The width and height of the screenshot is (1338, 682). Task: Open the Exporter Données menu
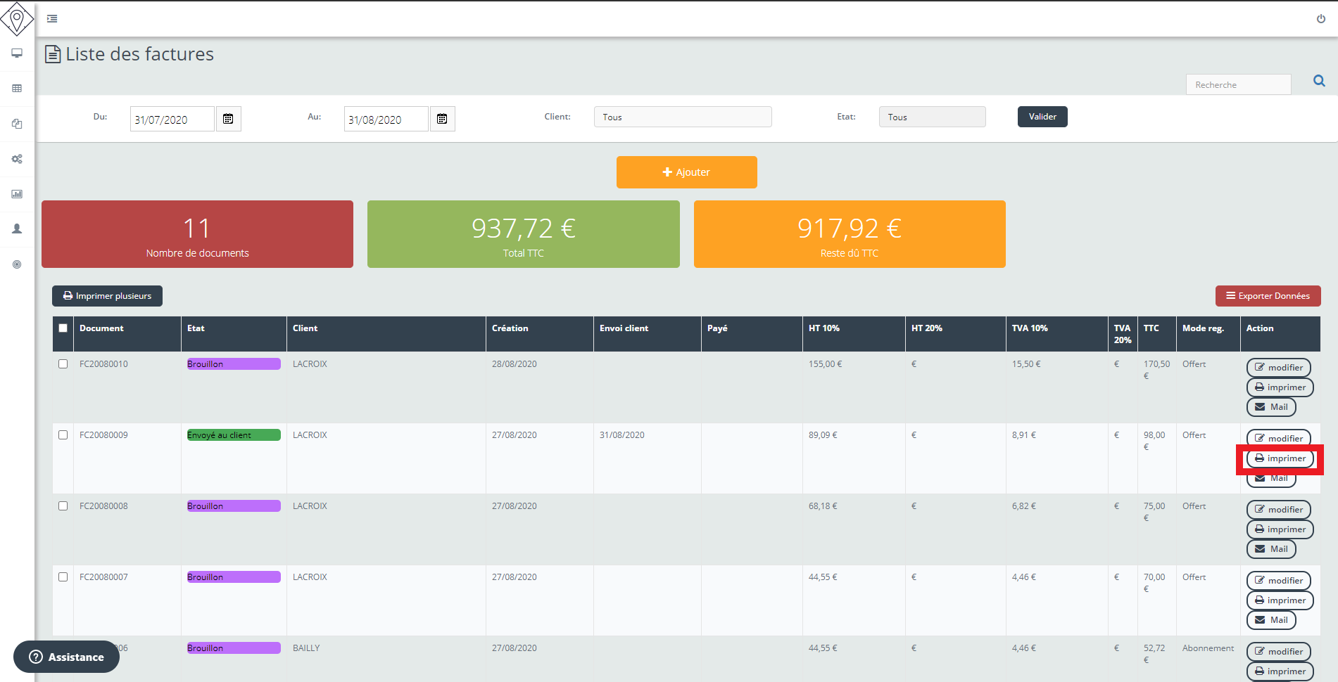(x=1268, y=296)
